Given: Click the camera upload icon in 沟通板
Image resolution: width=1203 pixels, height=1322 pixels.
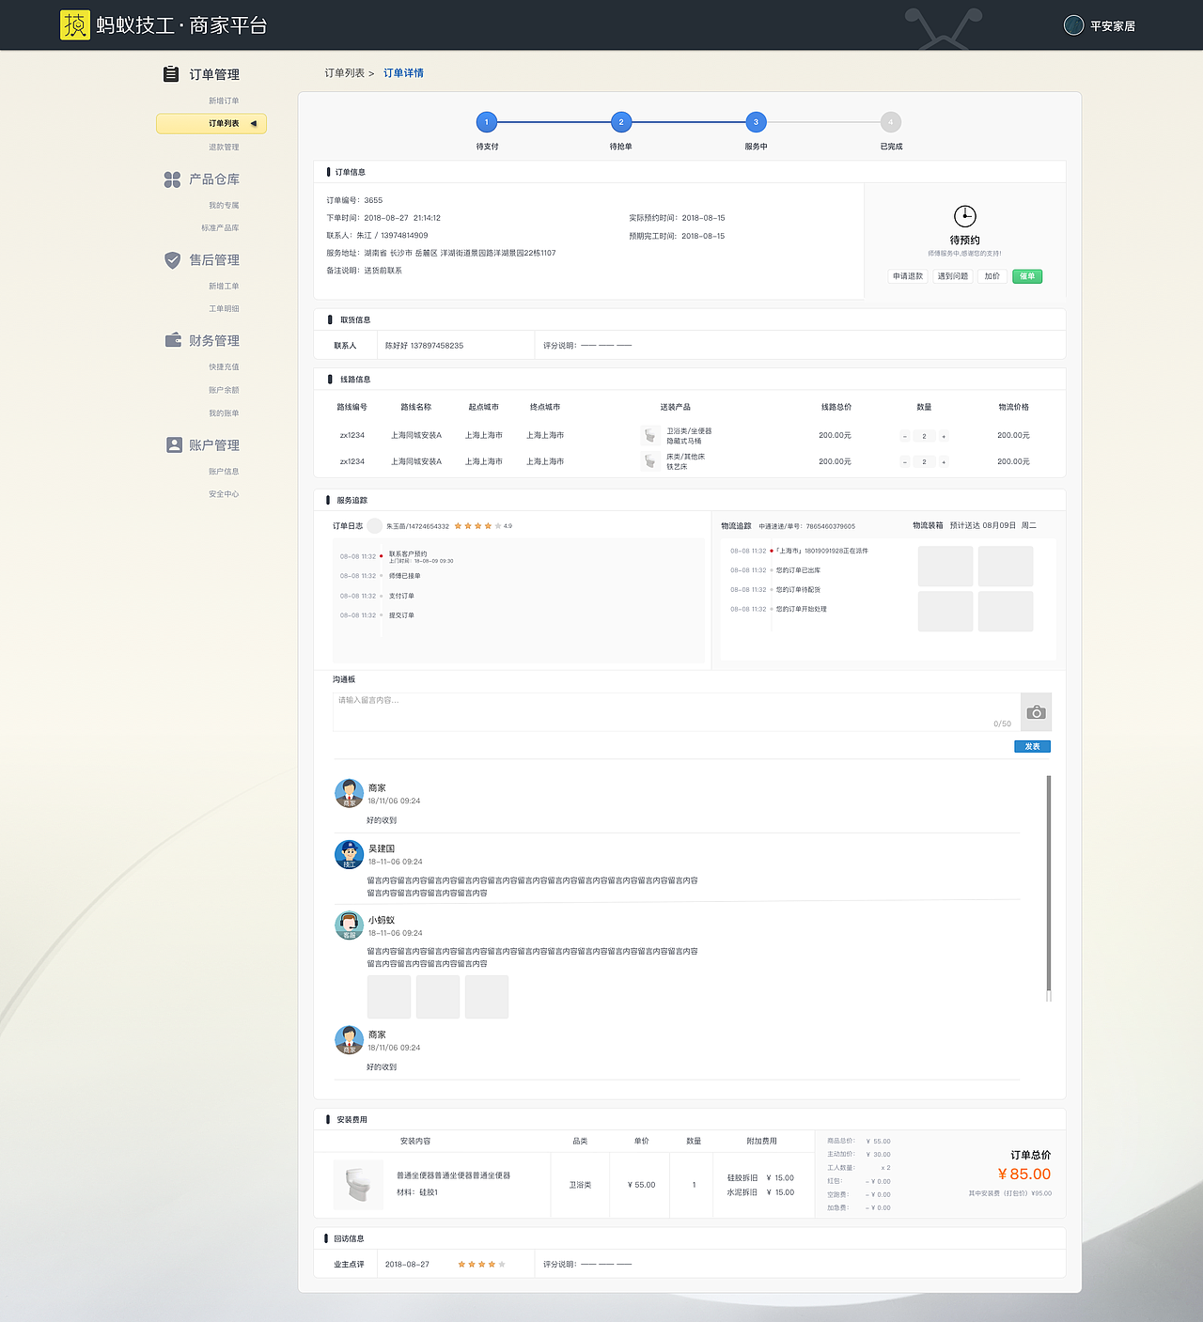Looking at the screenshot, I should 1036,712.
